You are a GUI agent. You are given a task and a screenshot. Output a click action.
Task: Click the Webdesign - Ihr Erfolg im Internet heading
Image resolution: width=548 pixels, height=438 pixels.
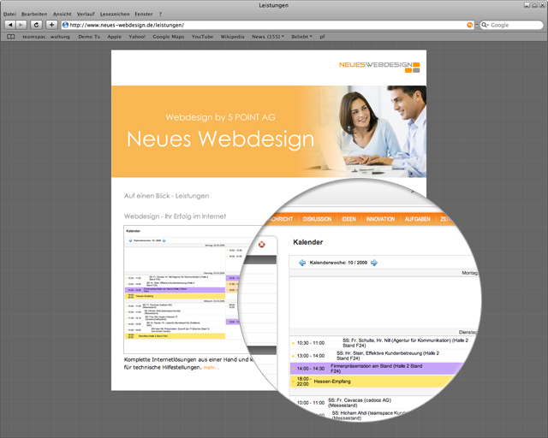coord(175,216)
